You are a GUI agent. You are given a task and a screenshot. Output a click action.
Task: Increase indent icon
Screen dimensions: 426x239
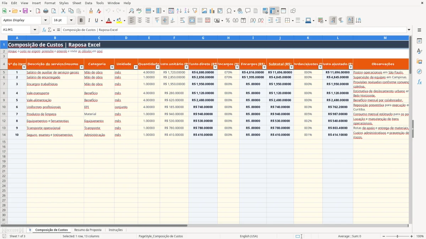[x=271, y=21]
